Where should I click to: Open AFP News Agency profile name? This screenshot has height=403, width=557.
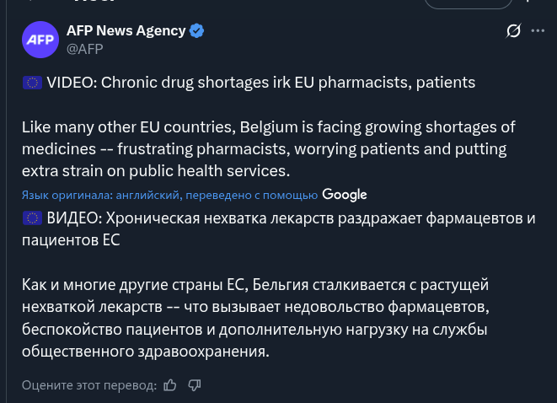(x=126, y=30)
